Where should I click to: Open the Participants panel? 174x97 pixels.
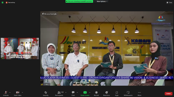click(59, 93)
